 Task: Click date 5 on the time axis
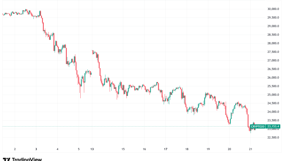(79, 149)
